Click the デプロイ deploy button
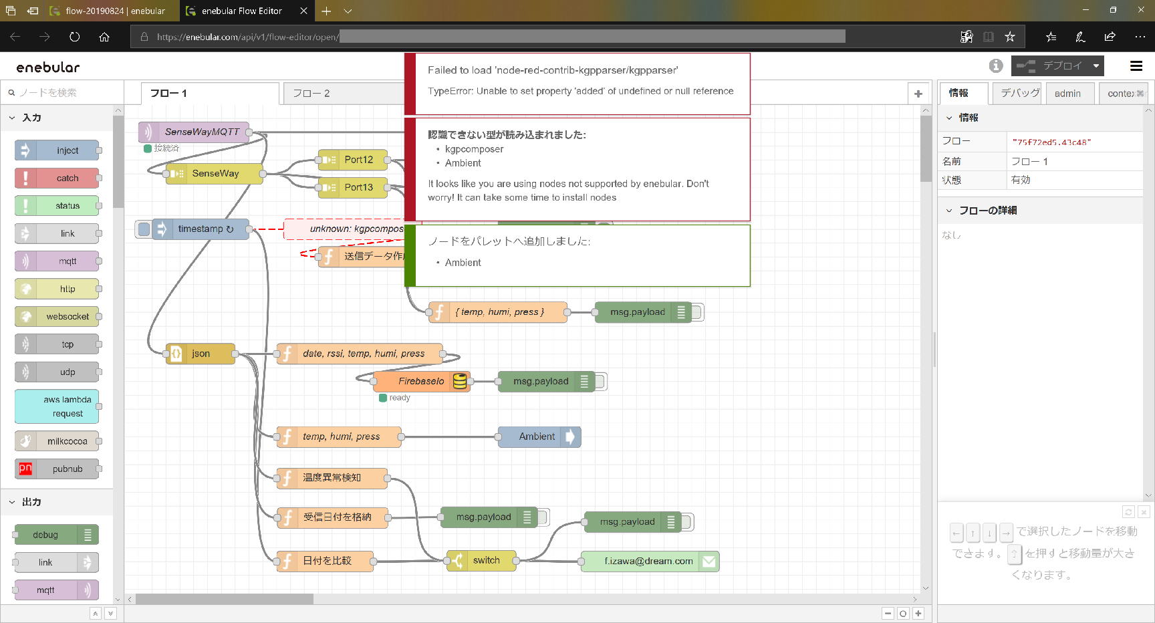1155x623 pixels. (x=1050, y=66)
